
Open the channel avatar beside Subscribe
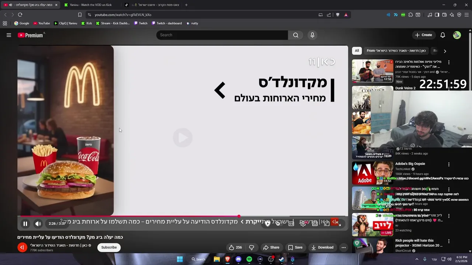(22, 247)
